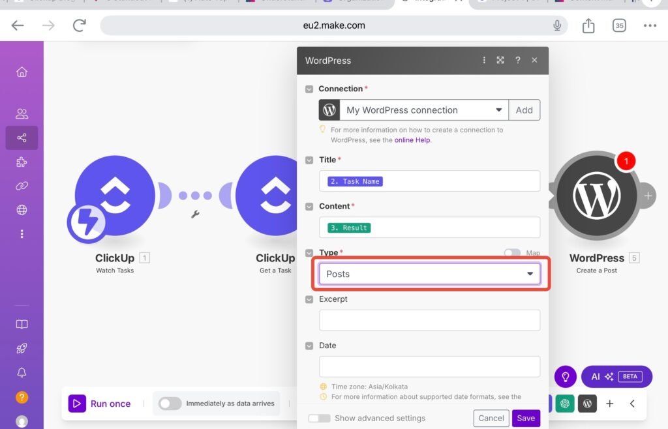Viewport: 668px width, 429px height.
Task: Open Templates puzzle icon in the sidebar
Action: click(22, 162)
